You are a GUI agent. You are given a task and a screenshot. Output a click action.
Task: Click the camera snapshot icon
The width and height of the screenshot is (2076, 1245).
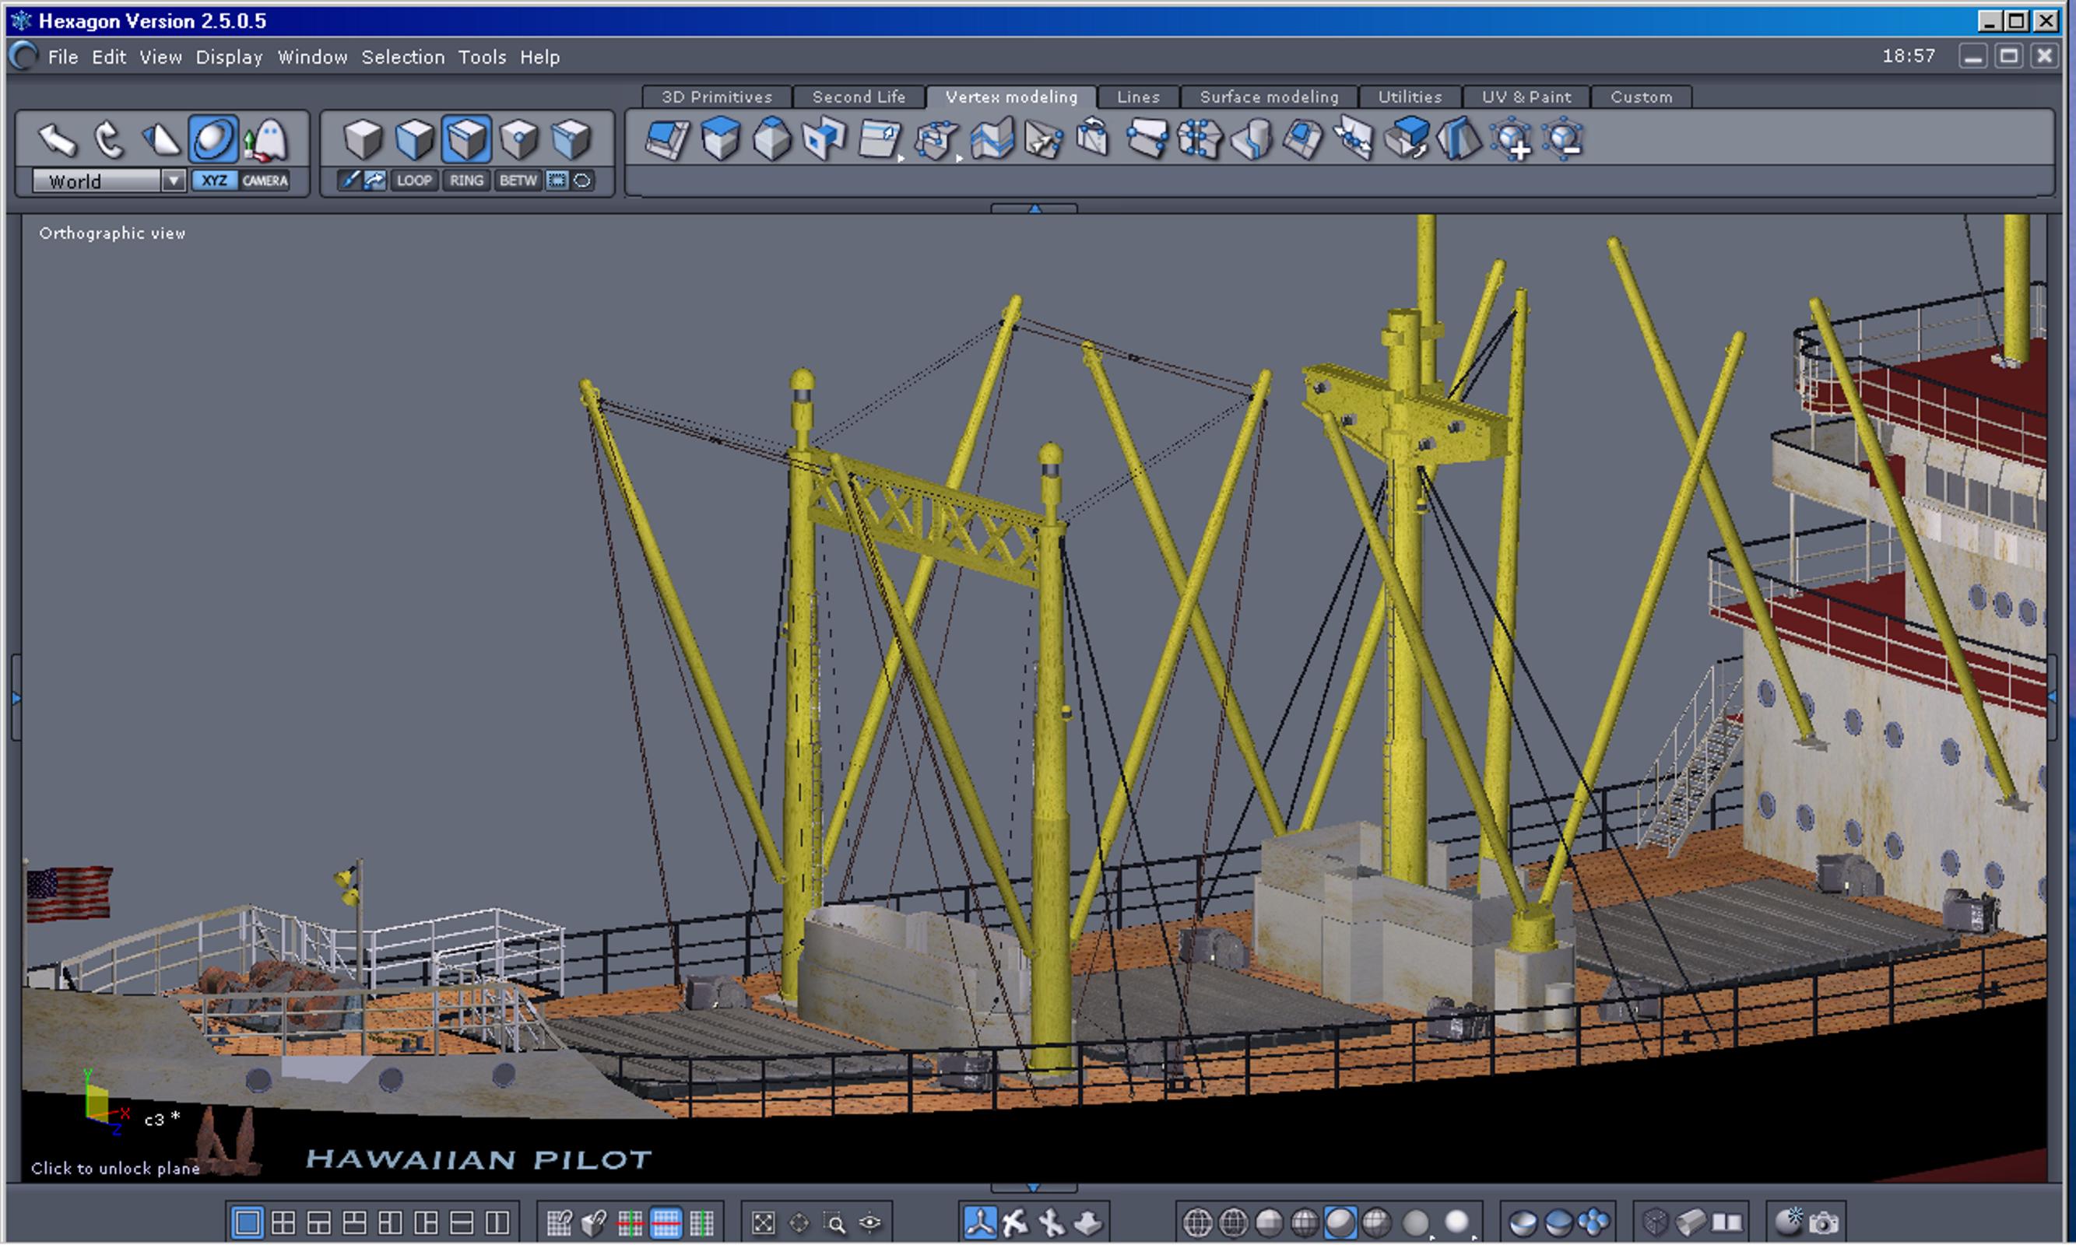[1824, 1222]
